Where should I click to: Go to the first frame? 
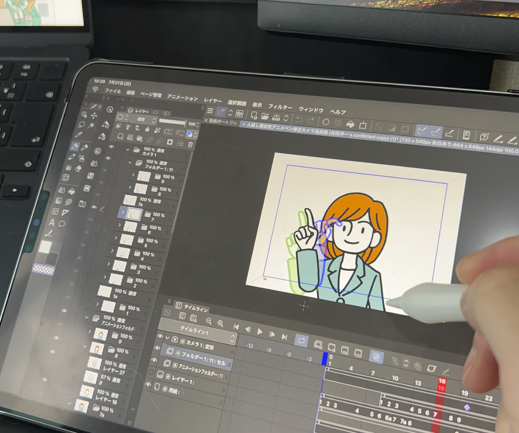236,327
